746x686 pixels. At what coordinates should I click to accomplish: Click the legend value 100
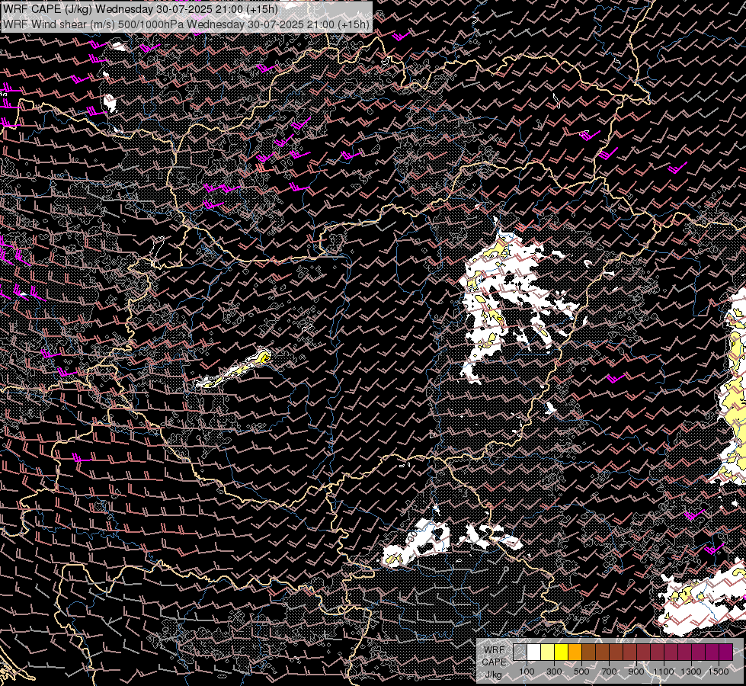527,672
